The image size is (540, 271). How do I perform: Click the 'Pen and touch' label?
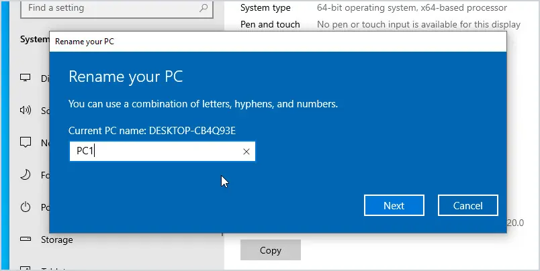270,24
